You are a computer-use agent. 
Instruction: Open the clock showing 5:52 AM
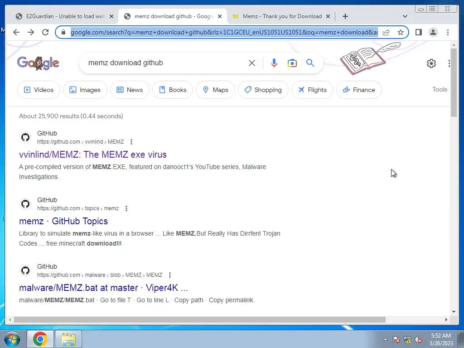click(x=441, y=339)
